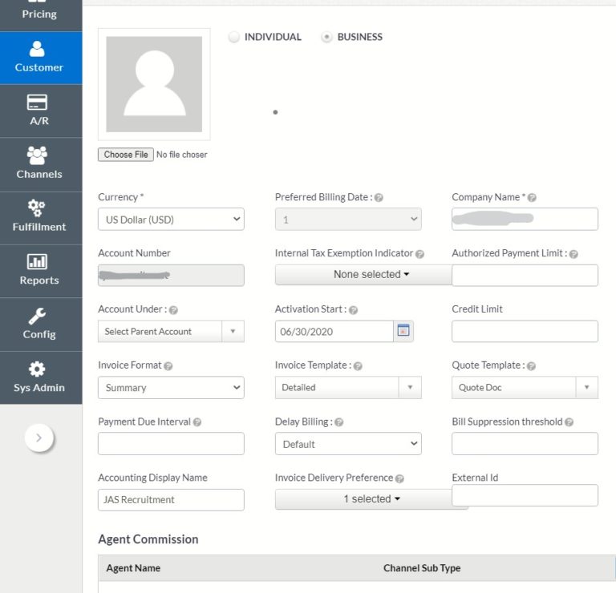
Task: Click the Channel Sub Type column header
Action: [422, 568]
